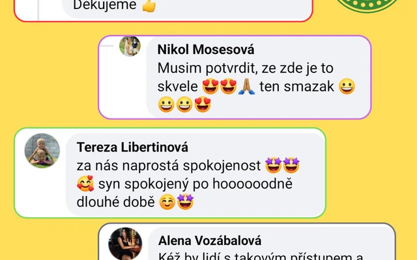The image size is (417, 260).
Task: Click the green dotted logo badge
Action: pos(367,6)
